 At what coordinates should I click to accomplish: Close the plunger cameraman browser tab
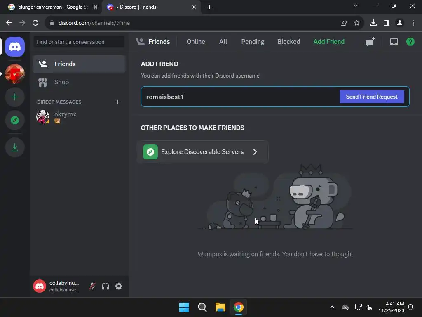pos(96,7)
